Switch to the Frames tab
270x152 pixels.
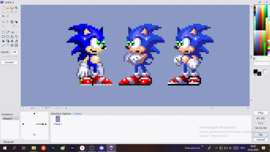78,114
